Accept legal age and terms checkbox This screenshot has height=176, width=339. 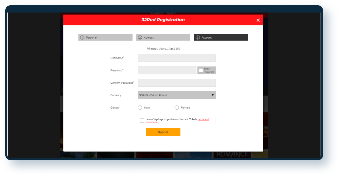(x=142, y=121)
